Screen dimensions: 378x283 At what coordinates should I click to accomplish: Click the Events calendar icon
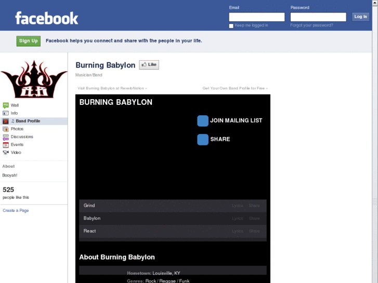pos(6,145)
